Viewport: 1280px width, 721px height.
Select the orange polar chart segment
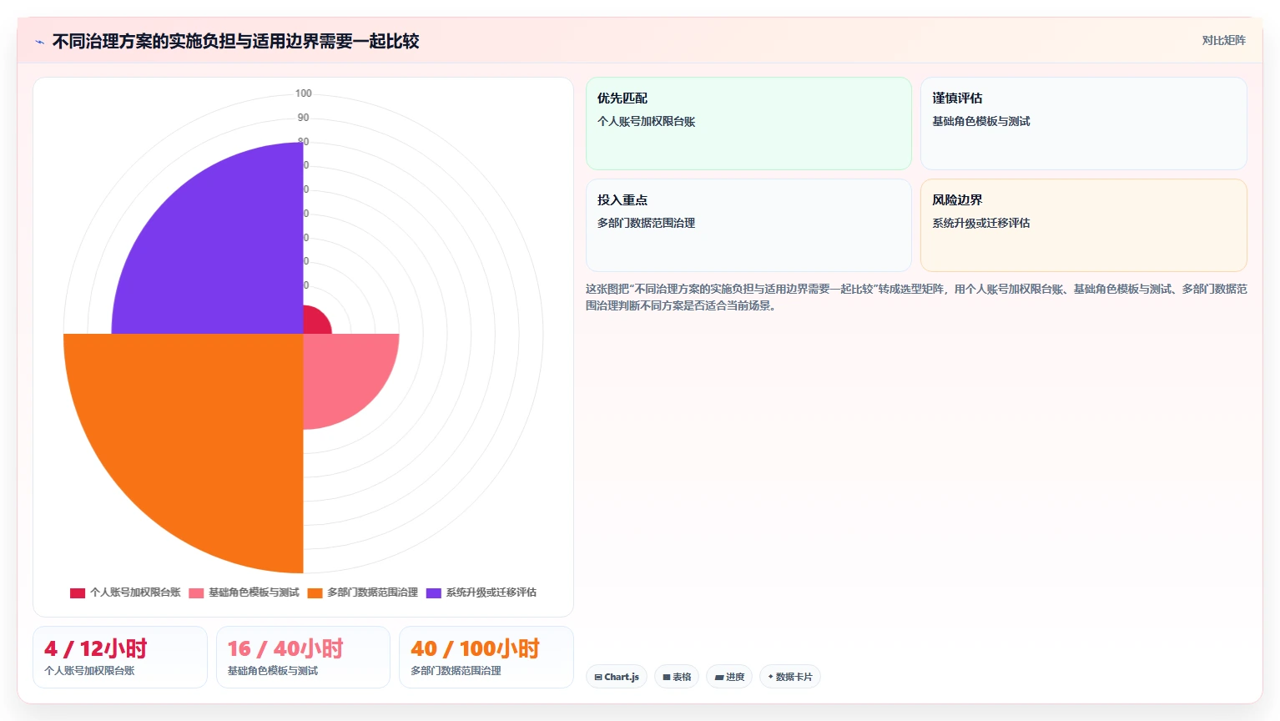[200, 434]
